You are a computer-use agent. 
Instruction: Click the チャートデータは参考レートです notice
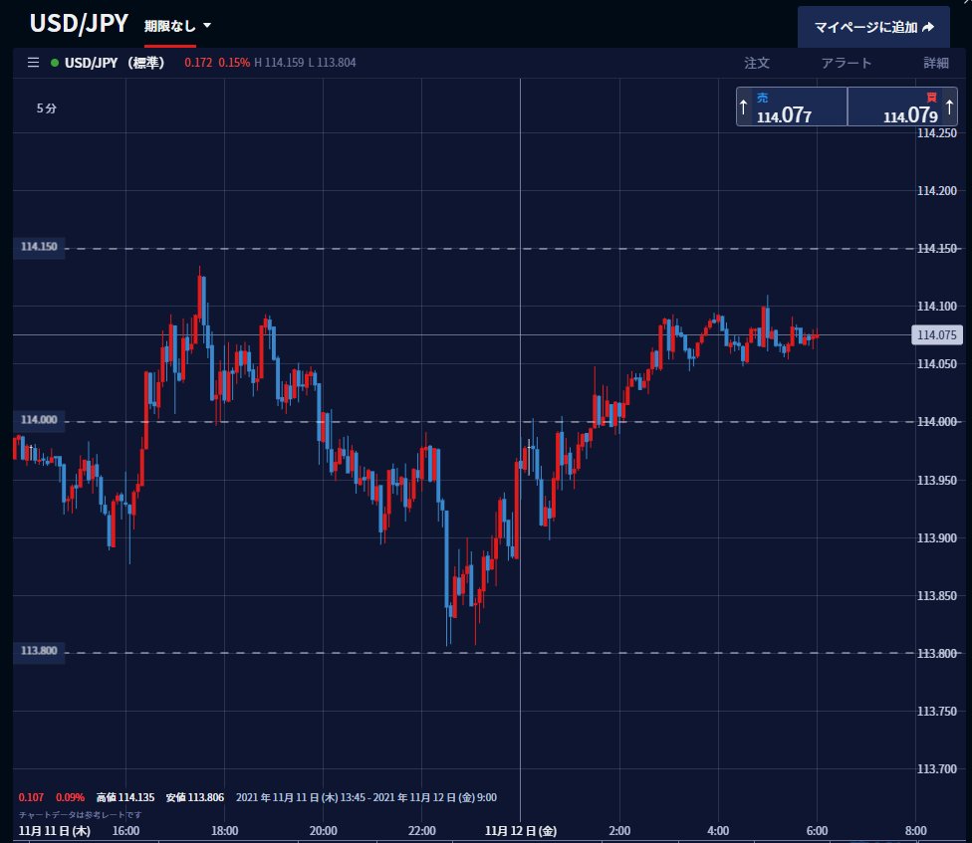[80, 814]
